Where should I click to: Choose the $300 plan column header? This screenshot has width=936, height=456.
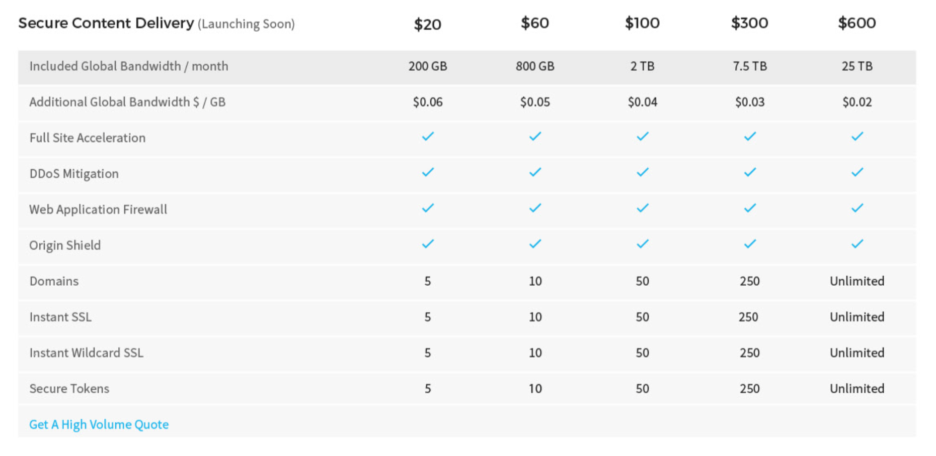coord(749,23)
